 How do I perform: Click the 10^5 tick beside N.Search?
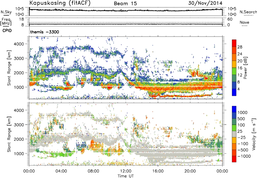pyautogui.click(x=232, y=9)
